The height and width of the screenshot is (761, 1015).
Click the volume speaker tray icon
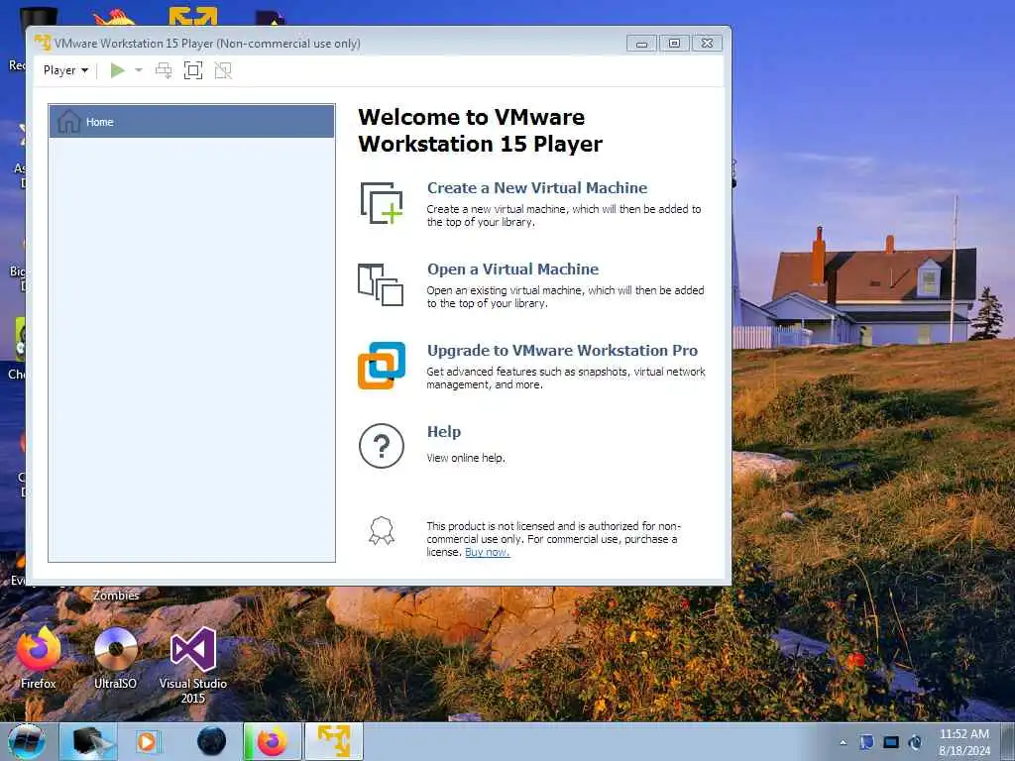coord(915,742)
